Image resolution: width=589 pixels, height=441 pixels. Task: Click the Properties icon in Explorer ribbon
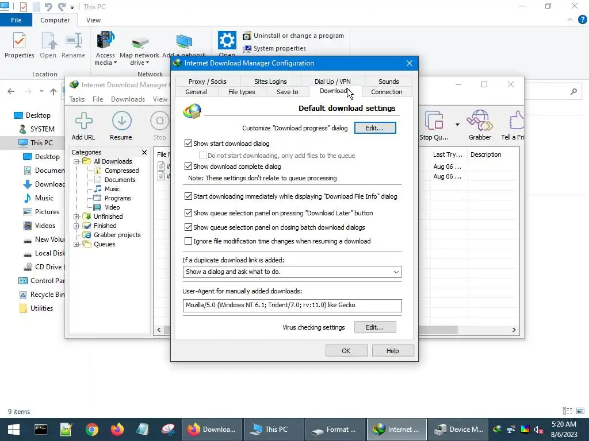coord(19,41)
